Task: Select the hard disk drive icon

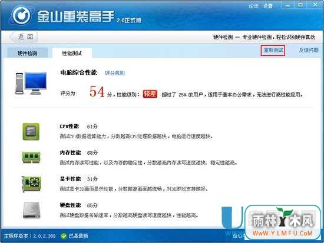Action: pyautogui.click(x=31, y=210)
